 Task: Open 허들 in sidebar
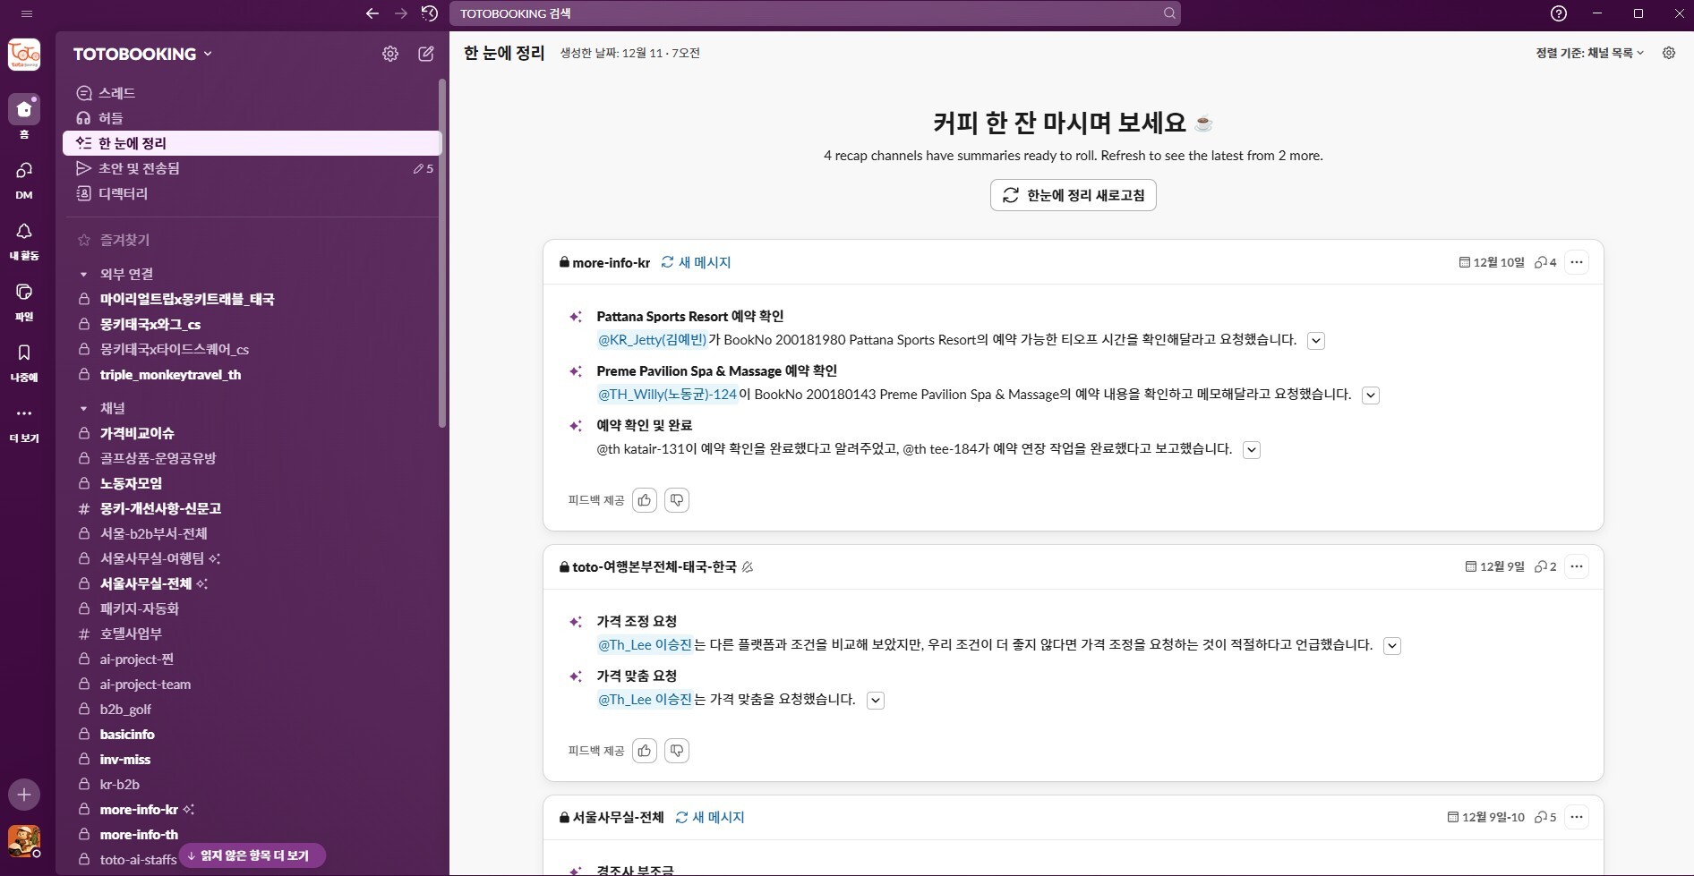pyautogui.click(x=252, y=118)
